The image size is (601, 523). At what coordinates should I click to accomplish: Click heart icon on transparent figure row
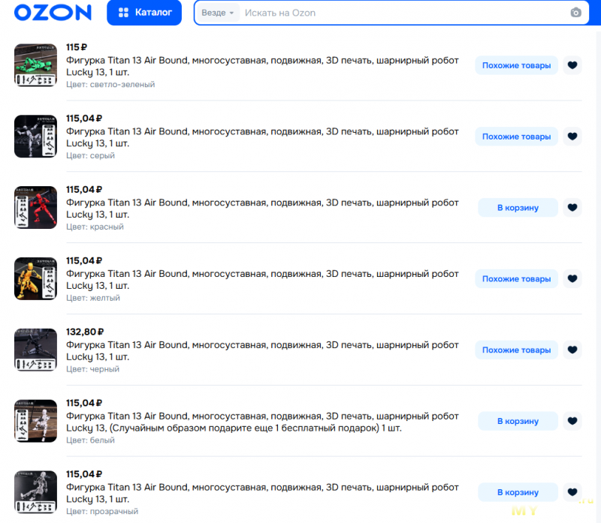pos(572,492)
